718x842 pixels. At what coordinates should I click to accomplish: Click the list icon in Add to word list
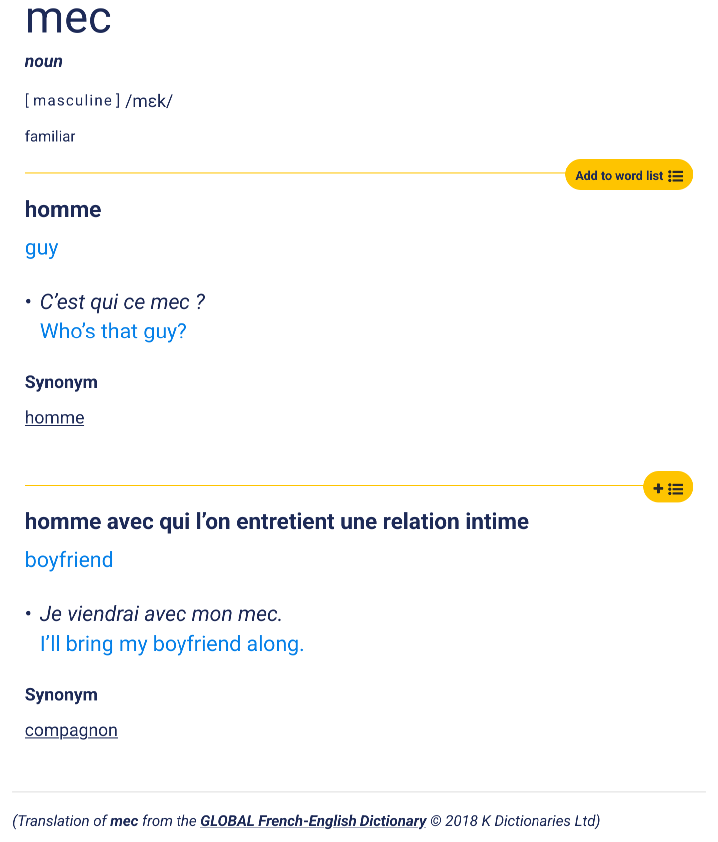pyautogui.click(x=676, y=176)
